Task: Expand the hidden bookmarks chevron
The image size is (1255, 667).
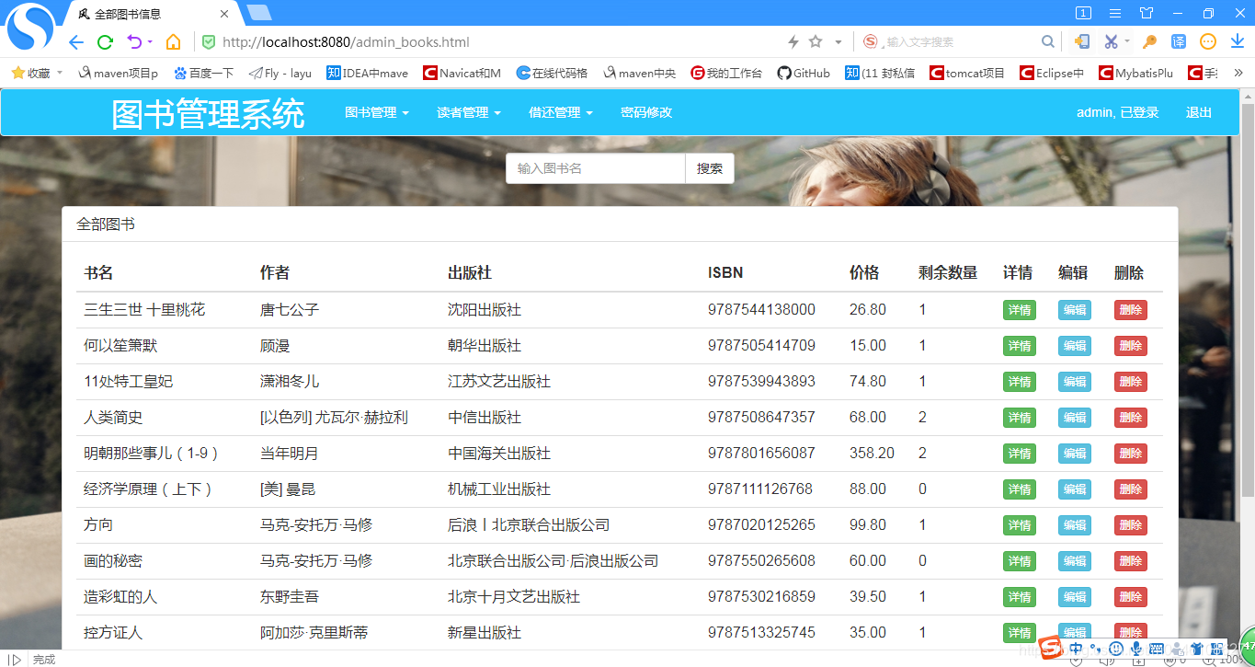Action: tap(1238, 73)
